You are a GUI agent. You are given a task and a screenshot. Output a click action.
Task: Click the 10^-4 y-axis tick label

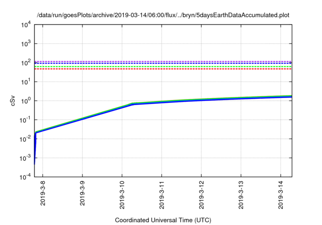click(x=25, y=177)
